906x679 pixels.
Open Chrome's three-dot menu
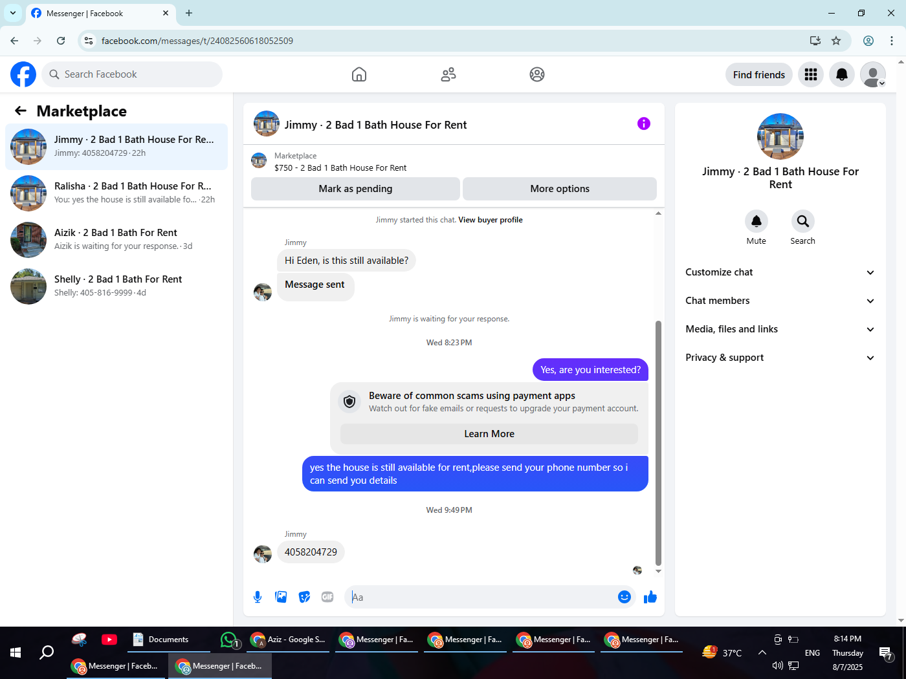click(892, 41)
